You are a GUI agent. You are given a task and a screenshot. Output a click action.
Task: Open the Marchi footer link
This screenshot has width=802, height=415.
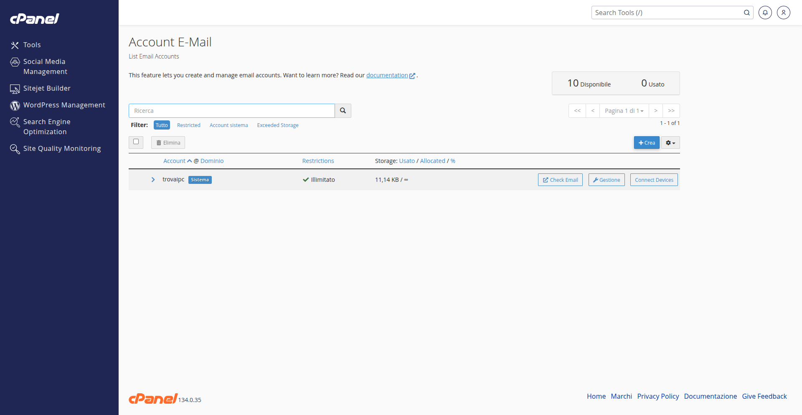pos(622,396)
